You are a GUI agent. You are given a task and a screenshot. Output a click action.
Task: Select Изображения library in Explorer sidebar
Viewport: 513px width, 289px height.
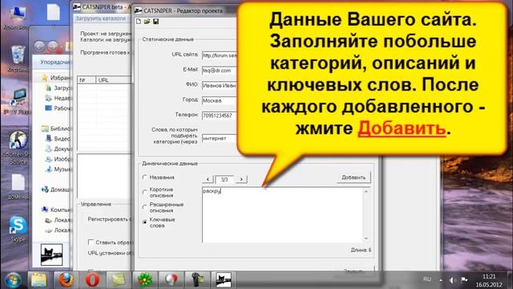pos(58,159)
